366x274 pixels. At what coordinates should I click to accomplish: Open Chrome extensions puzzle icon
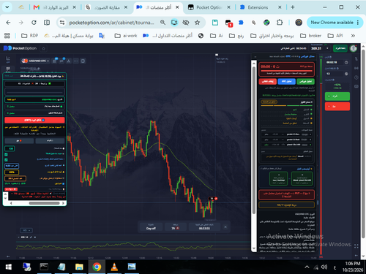pyautogui.click(x=280, y=23)
